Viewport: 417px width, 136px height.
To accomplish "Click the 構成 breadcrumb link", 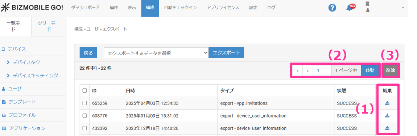I will tap(78, 29).
